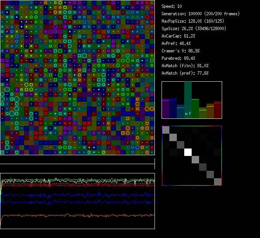Click inside the time-series line graph
This screenshot has height=238, width=260.
tap(77, 201)
